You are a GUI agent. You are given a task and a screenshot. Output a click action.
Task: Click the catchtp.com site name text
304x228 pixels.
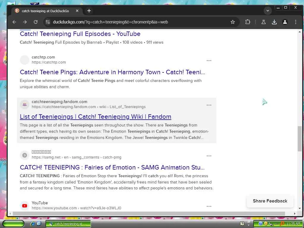pyautogui.click(x=43, y=57)
